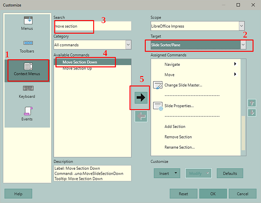Open the Insert dropdown button

167,173
